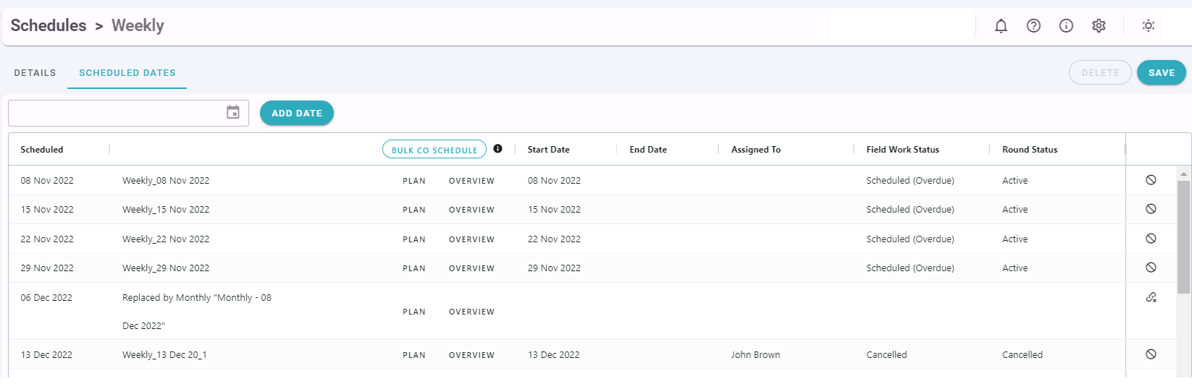Screen dimensions: 1192x384
Task: Cancel the 22 Nov 2022 round icon
Action: tap(1151, 239)
